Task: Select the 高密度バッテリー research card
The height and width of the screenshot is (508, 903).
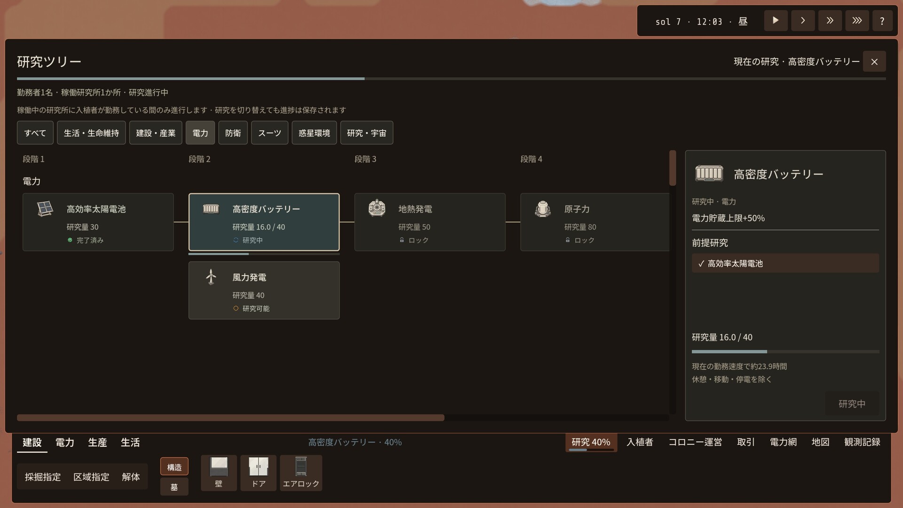Action: pyautogui.click(x=264, y=222)
